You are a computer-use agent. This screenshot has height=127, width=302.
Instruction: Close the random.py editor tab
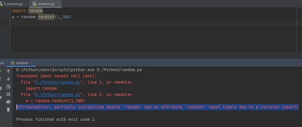point(59,4)
